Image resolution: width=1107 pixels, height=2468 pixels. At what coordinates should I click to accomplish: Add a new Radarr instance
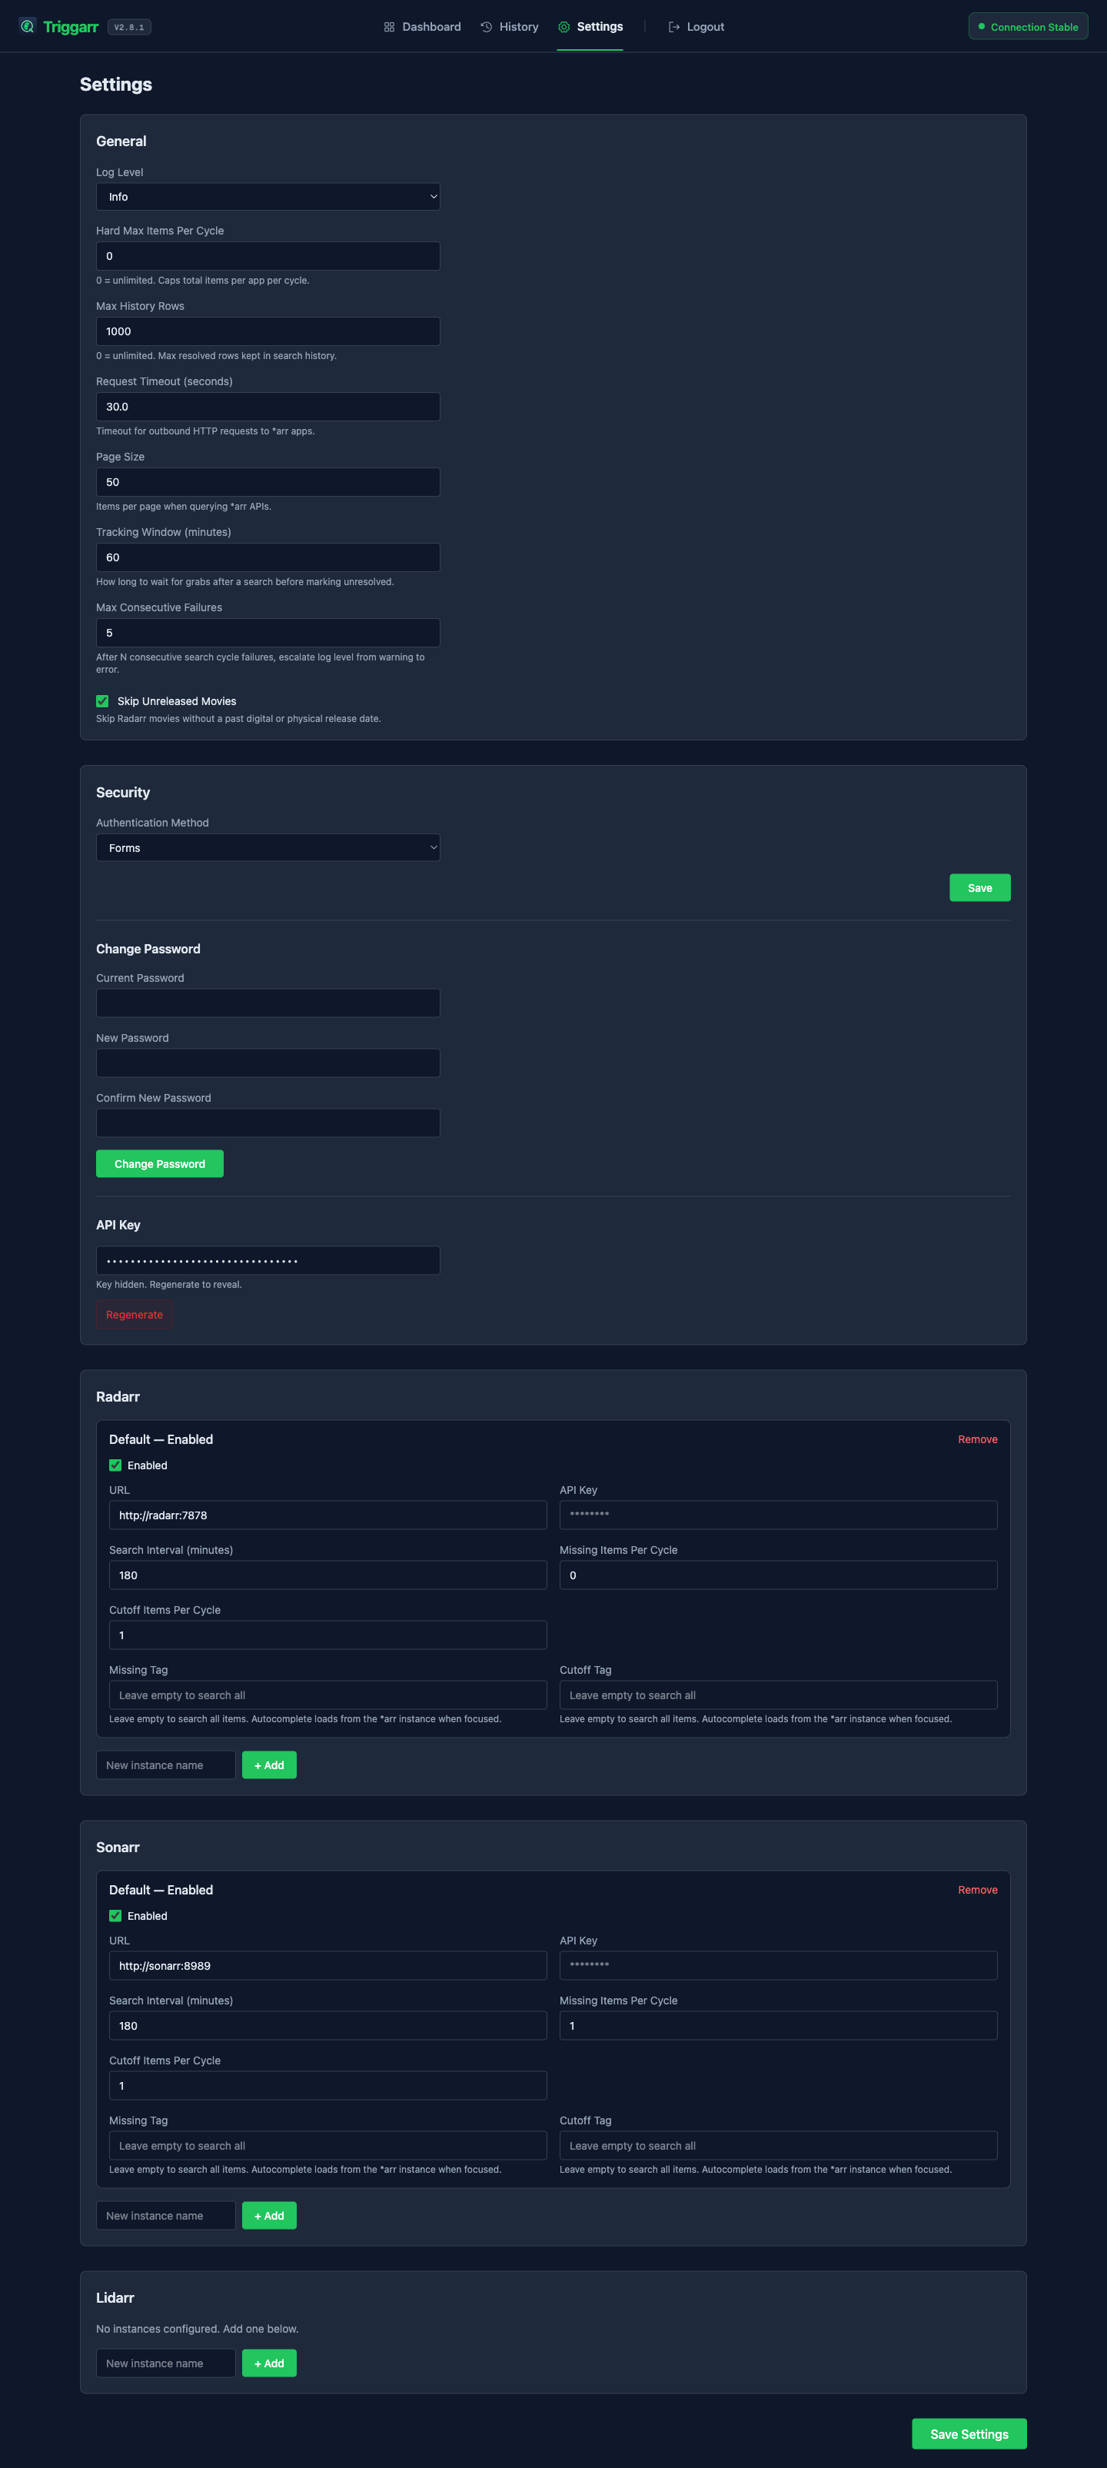click(269, 1765)
